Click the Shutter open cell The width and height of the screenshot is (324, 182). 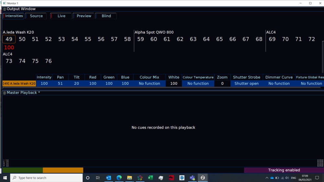tap(247, 84)
